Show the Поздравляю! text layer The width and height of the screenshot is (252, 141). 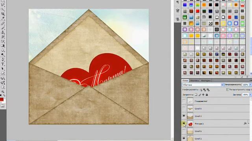pyautogui.click(x=184, y=101)
